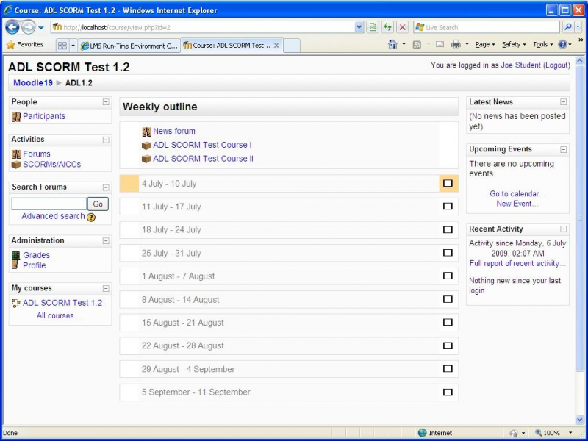Open the Help question mark icon
The width and height of the screenshot is (588, 441).
pos(562,45)
